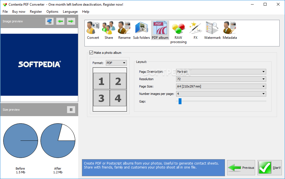Open RAW processing icon
The image size is (285, 179).
(178, 33)
